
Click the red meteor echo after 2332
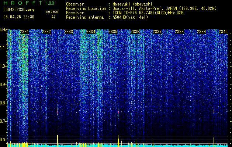click(58, 112)
